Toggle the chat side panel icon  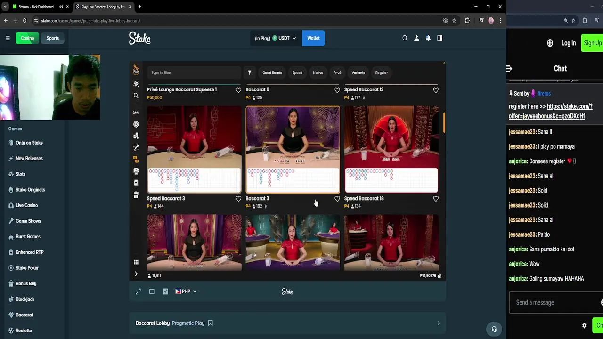[x=440, y=38]
